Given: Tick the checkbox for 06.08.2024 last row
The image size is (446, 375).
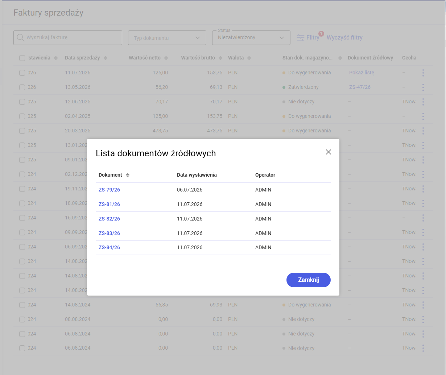Looking at the screenshot, I should [x=22, y=348].
